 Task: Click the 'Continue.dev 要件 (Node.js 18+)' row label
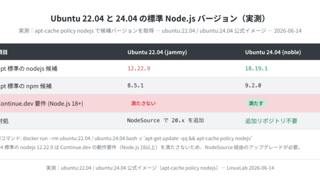click(41, 103)
